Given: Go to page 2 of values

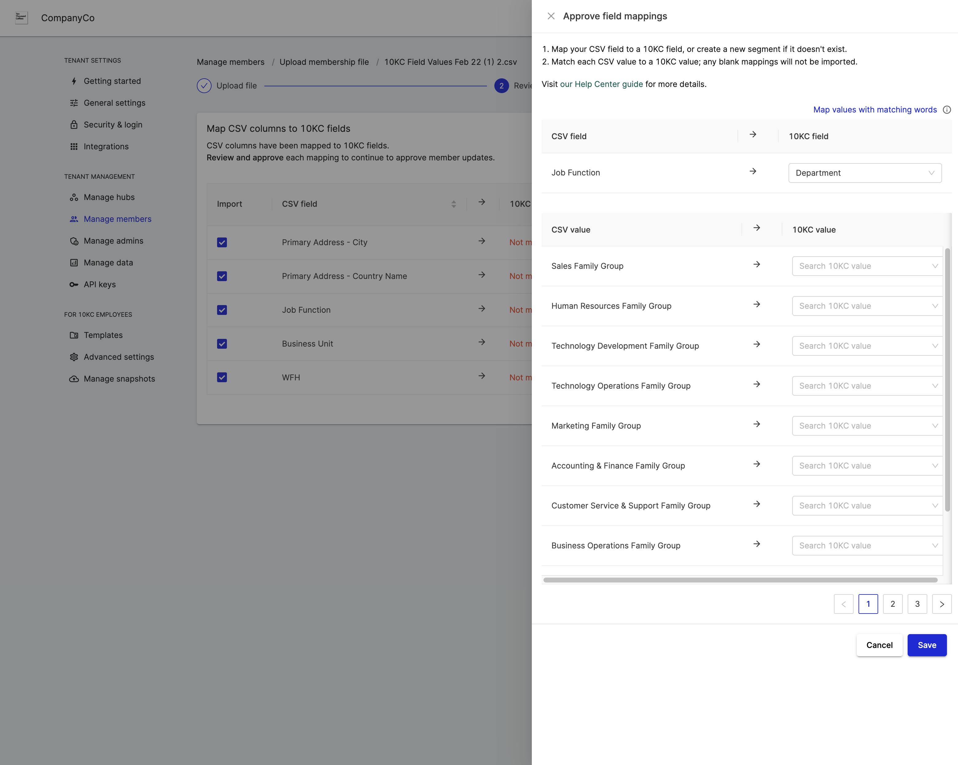Looking at the screenshot, I should click(x=893, y=604).
